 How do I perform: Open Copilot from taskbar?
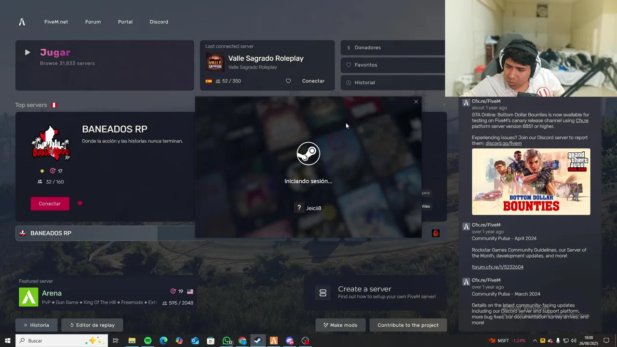click(x=179, y=341)
